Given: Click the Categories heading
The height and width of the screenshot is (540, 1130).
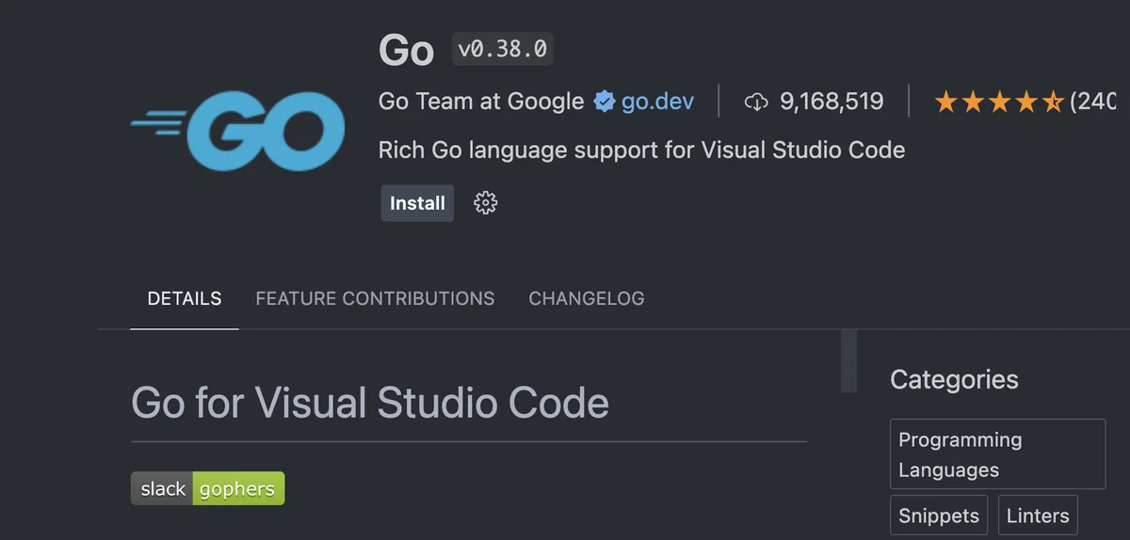Looking at the screenshot, I should (954, 380).
